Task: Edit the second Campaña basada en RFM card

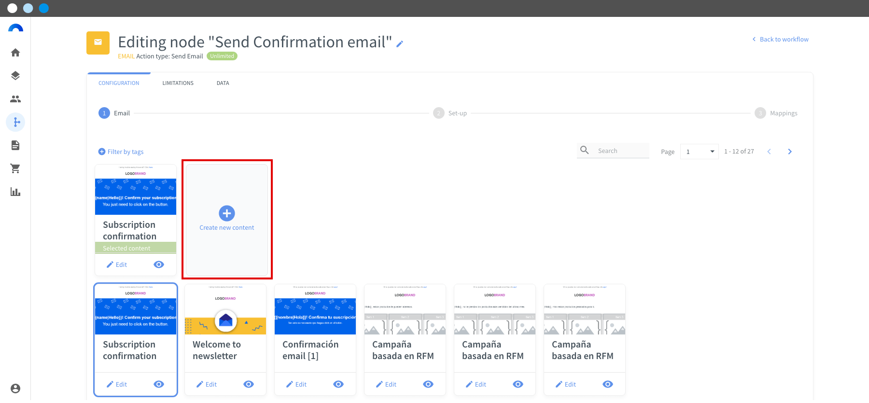Action: (476, 384)
